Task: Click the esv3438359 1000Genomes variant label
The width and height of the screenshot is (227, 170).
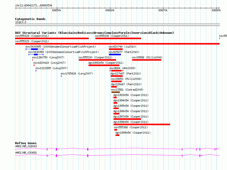Action: click(64, 52)
